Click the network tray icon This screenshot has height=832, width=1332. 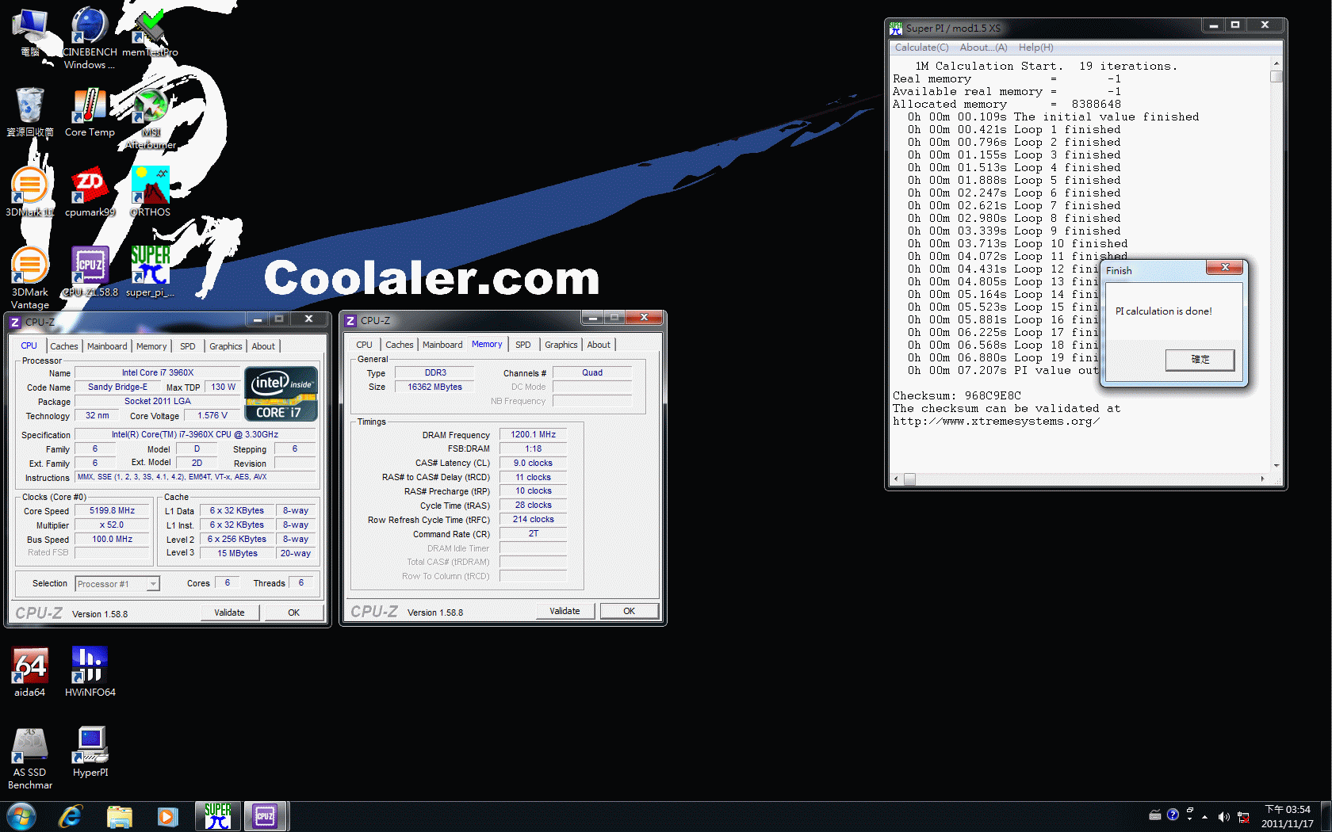1243,817
